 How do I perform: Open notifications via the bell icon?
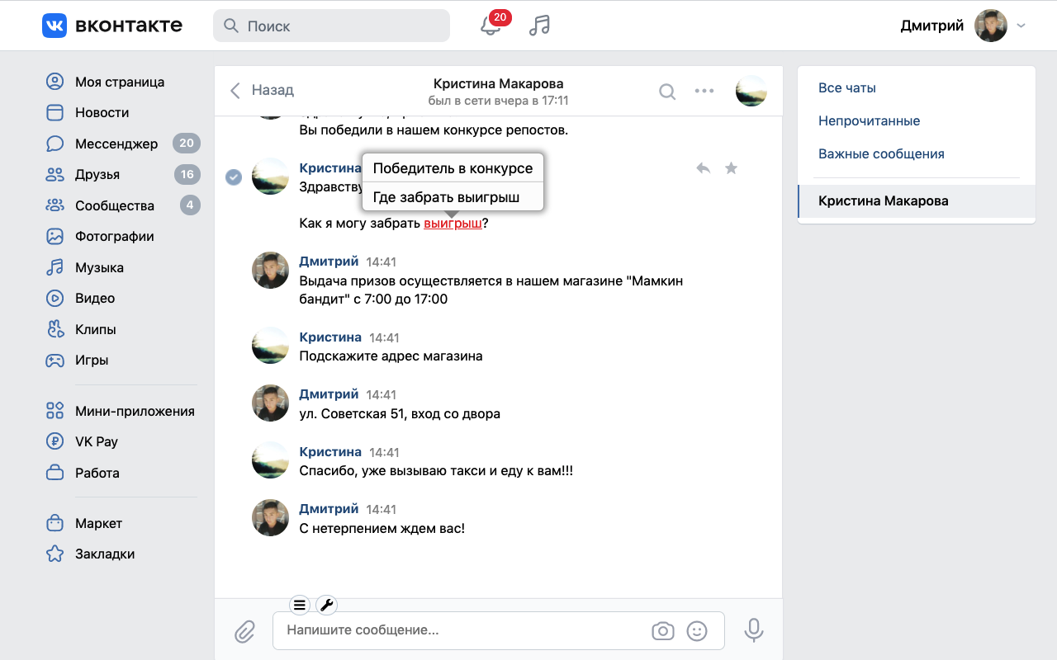[490, 26]
